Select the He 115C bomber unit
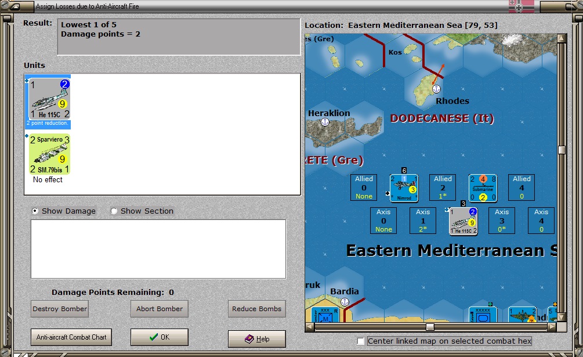 pos(50,99)
